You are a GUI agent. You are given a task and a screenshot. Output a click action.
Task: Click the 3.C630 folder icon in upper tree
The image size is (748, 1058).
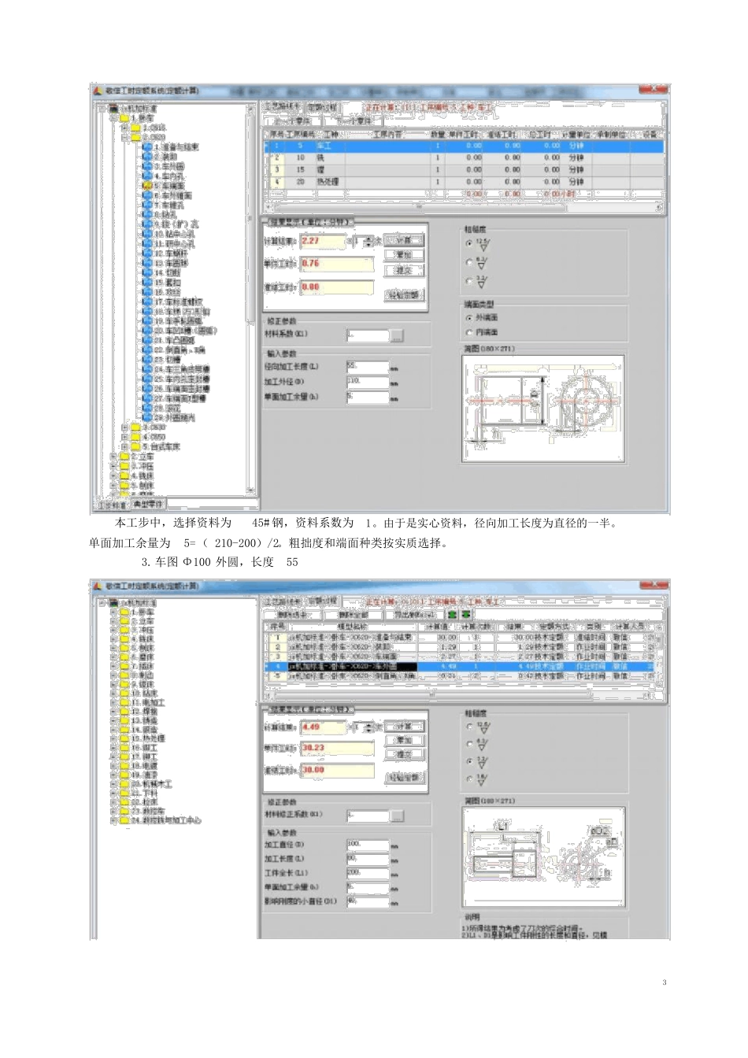click(x=135, y=427)
